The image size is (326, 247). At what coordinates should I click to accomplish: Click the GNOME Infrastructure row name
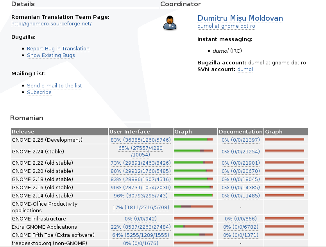39,219
